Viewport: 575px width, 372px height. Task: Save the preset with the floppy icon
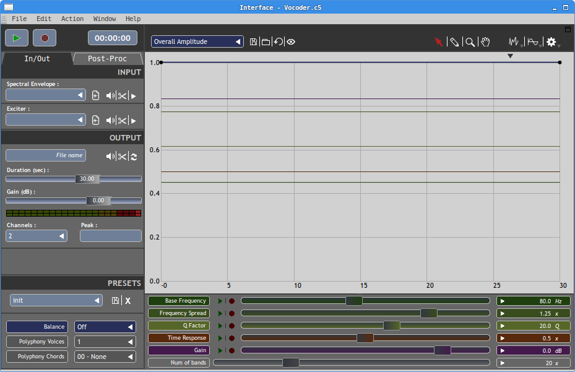click(116, 300)
